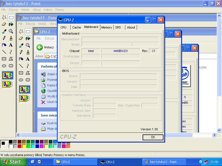The image size is (222, 166).
Task: Select the Brush tool in the outer Paint toolbox
Action: 11,38
